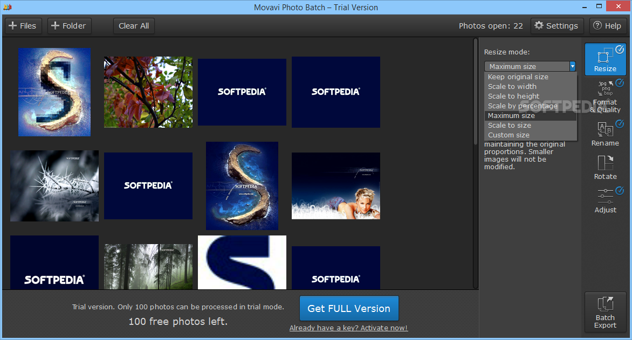
Task: Choose Maximum size in list
Action: pyautogui.click(x=531, y=115)
